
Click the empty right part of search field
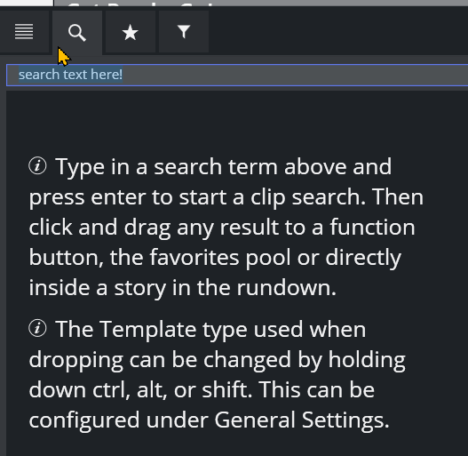click(x=296, y=75)
